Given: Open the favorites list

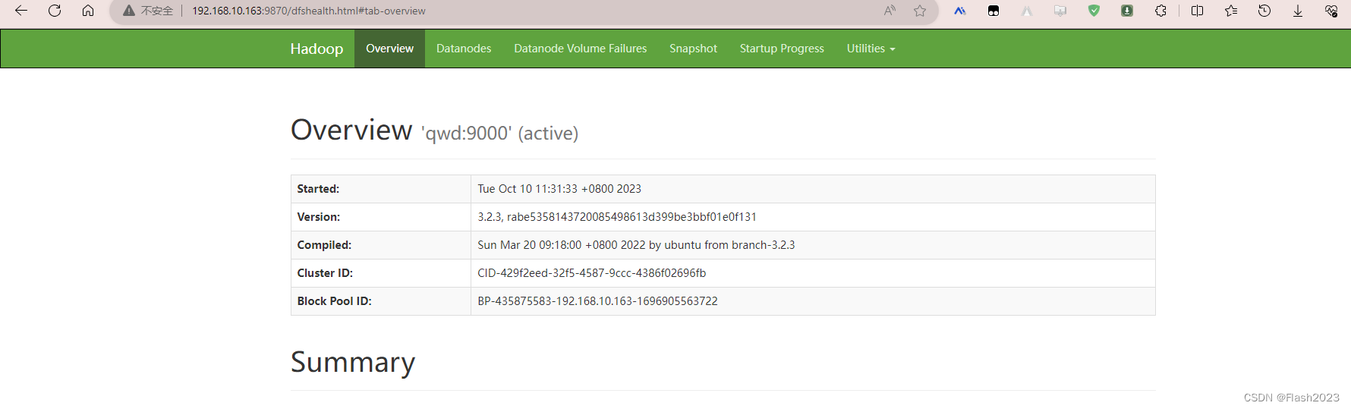Looking at the screenshot, I should click(x=1231, y=11).
